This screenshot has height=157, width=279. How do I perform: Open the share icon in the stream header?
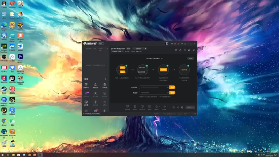[194, 50]
